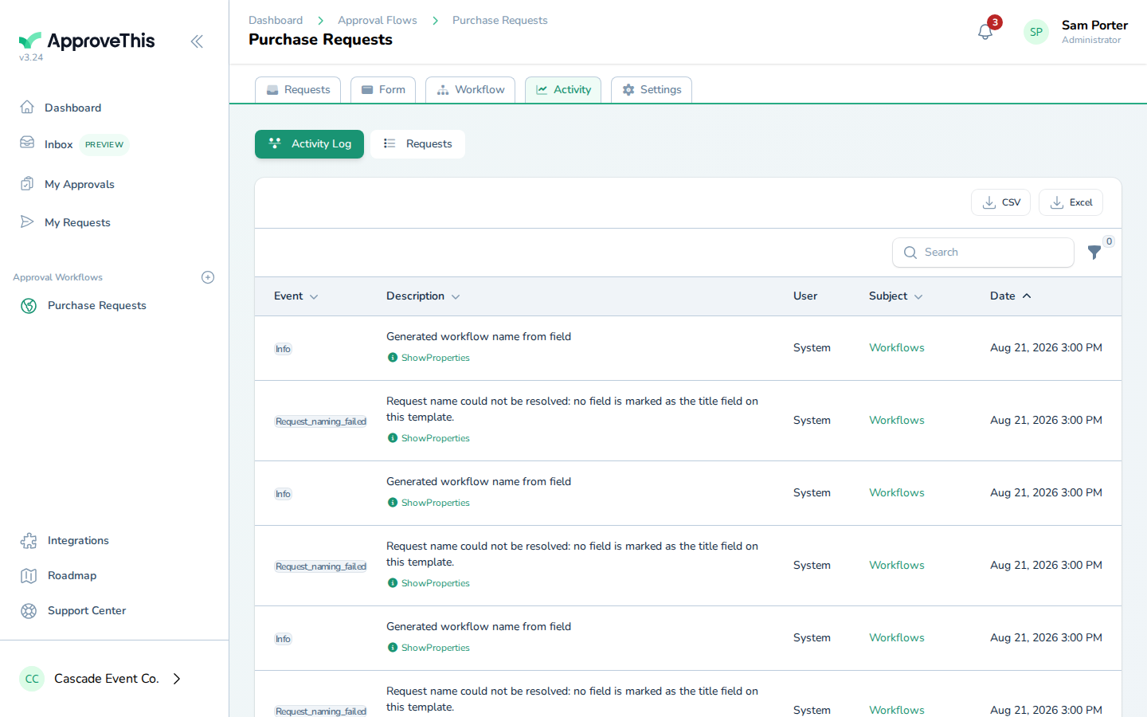Click the Inbox tray icon
1147x717 pixels.
(x=27, y=143)
